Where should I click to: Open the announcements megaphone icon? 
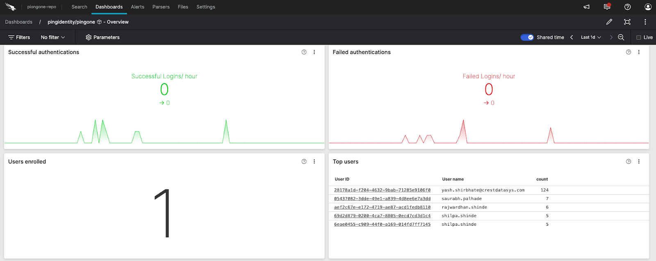586,7
